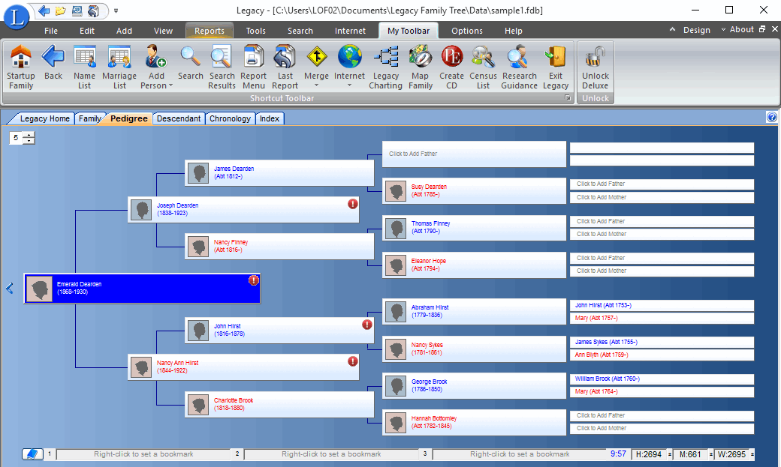Image resolution: width=781 pixels, height=467 pixels.
Task: Open the Options ribbon tab
Action: (466, 31)
